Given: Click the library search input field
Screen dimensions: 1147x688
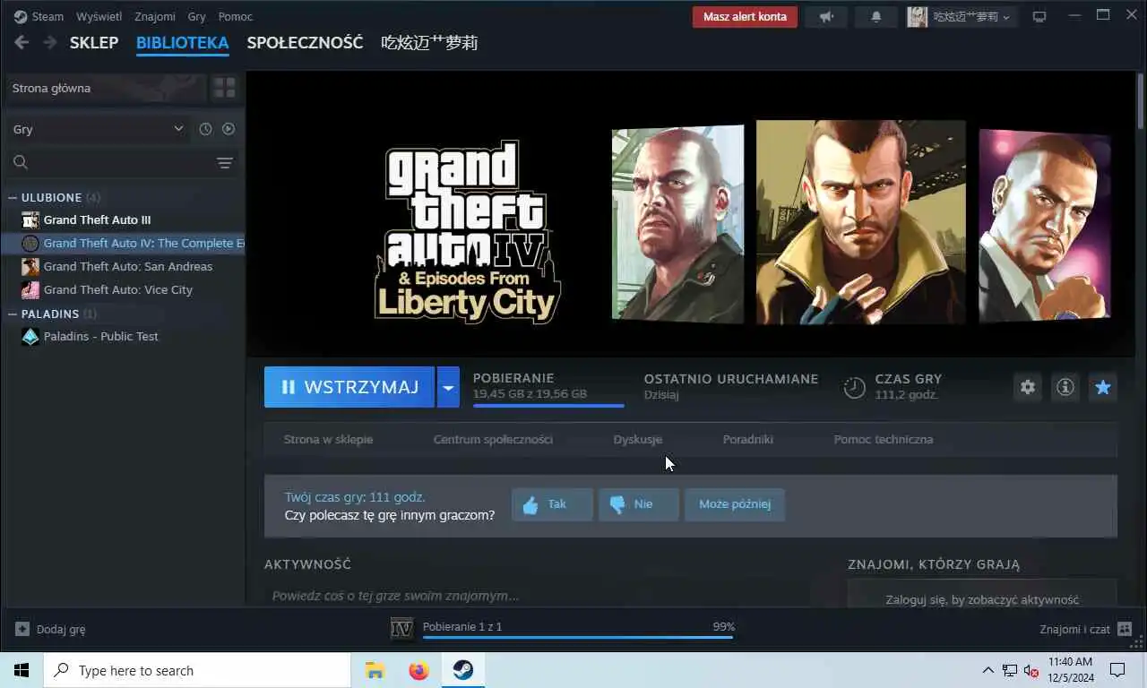Looking at the screenshot, I should point(123,162).
